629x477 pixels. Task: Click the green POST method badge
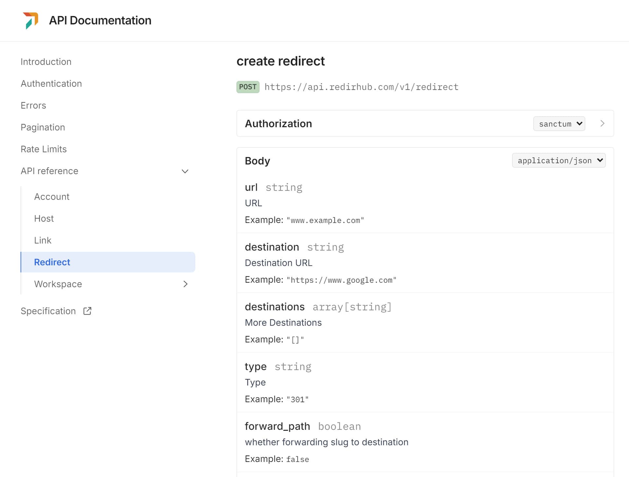[x=248, y=87]
